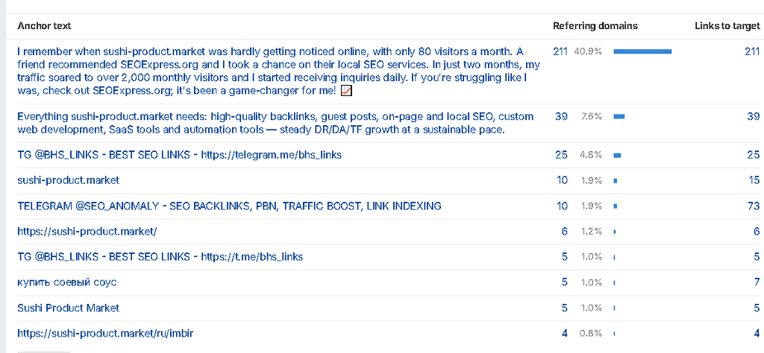Image resolution: width=764 pixels, height=353 pixels.
Task: Open TELEGRAM @SEO_ANOMALY anchor text link
Action: click(229, 206)
